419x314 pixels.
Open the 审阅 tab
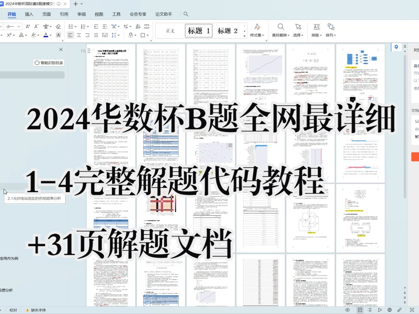(x=81, y=14)
